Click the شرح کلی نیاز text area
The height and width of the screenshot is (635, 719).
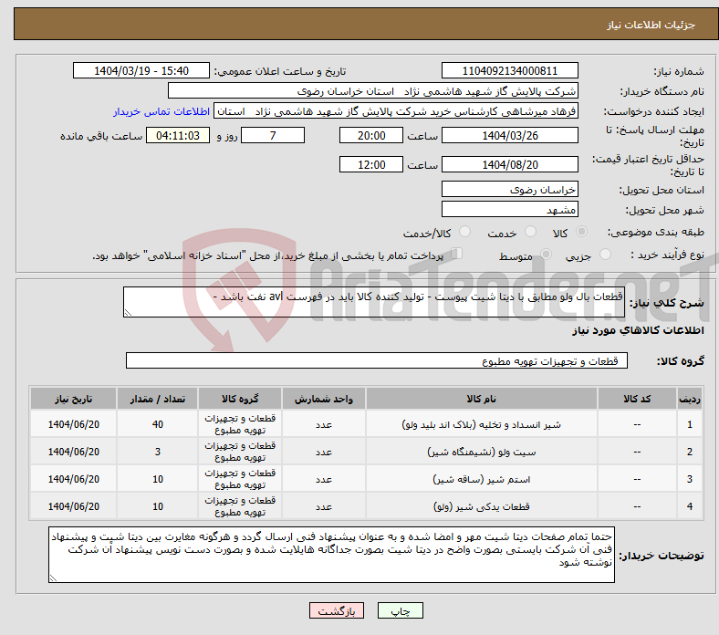point(374,302)
